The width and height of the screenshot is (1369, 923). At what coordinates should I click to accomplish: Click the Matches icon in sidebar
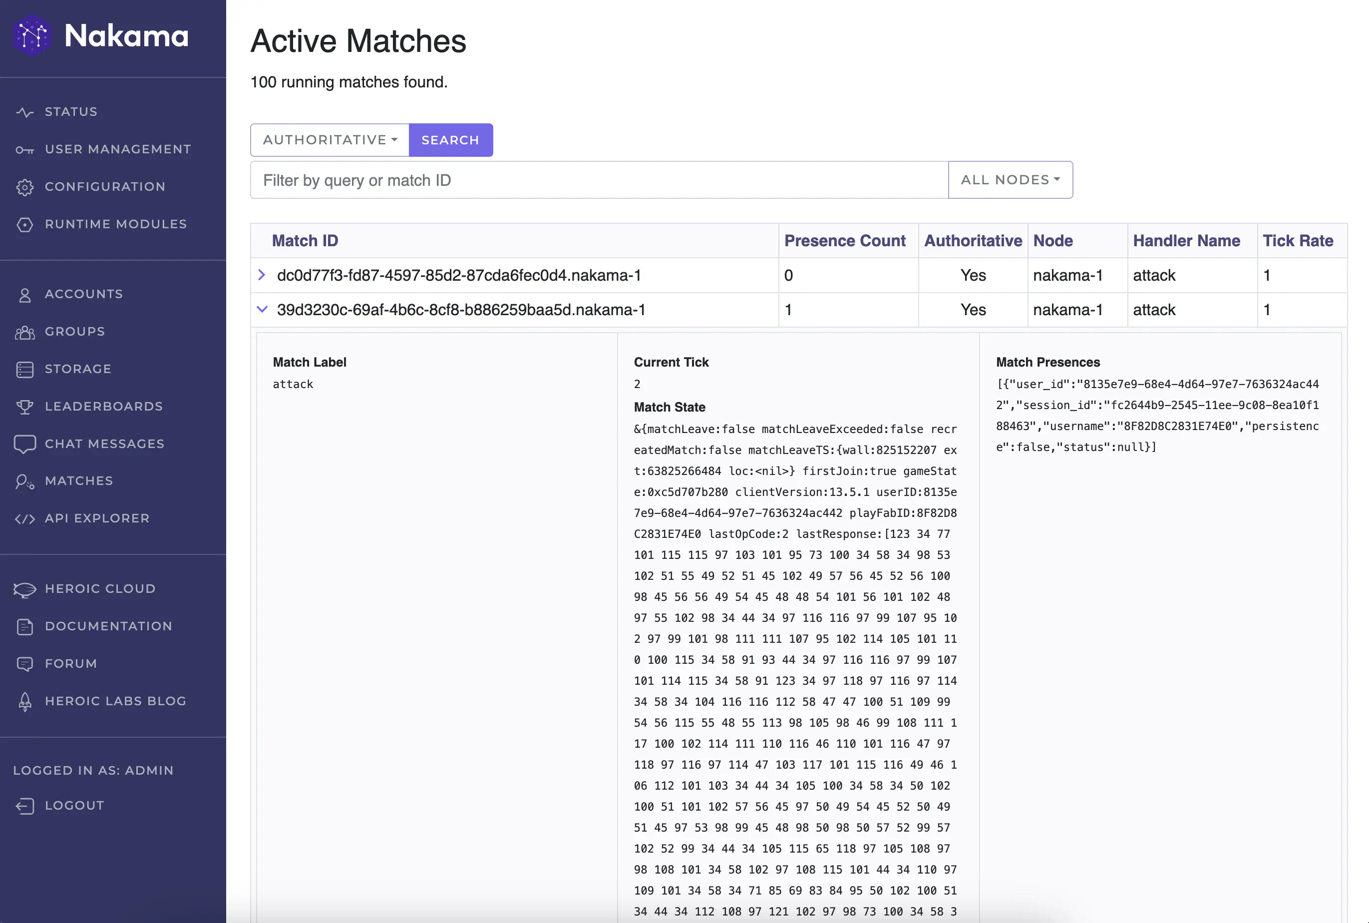pyautogui.click(x=24, y=481)
